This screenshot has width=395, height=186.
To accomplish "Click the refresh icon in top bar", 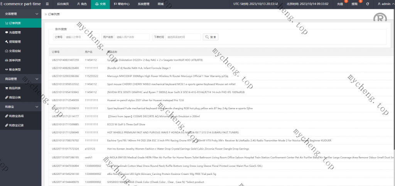I will (x=367, y=4).
